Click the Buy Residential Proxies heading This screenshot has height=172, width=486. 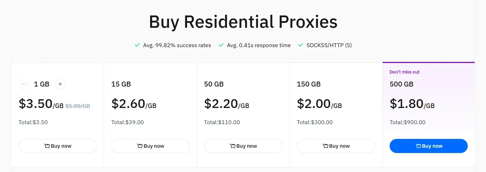click(243, 22)
